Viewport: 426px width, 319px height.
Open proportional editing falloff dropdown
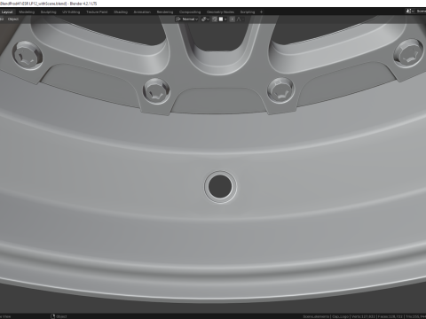coord(241,19)
